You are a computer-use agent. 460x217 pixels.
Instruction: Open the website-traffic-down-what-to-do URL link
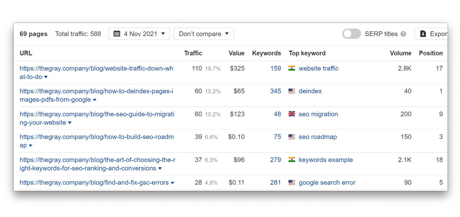click(96, 68)
